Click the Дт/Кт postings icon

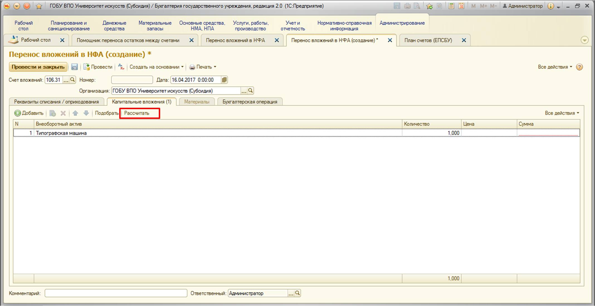point(121,67)
